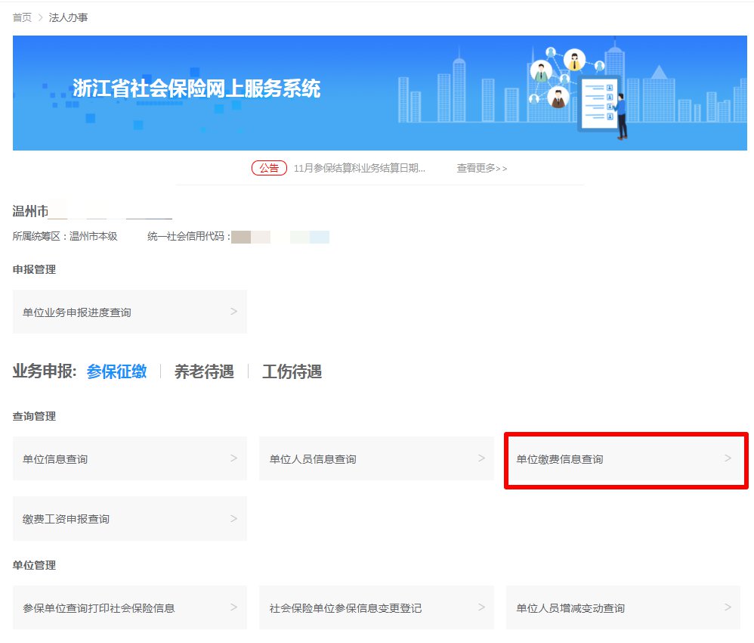Open 单位业务申报进度查询 card
This screenshot has height=643, width=754.
77,312
